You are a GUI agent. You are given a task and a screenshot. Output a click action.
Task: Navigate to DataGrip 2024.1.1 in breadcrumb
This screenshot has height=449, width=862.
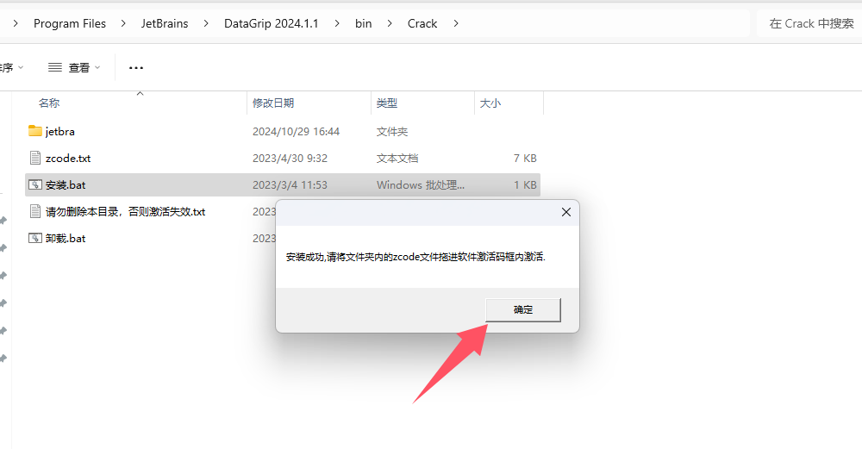pyautogui.click(x=271, y=23)
